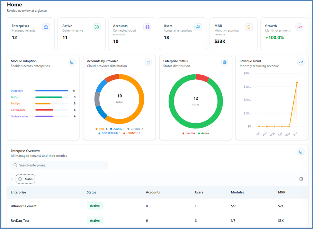The image size is (313, 229).
Task: Toggle the Active legend in Enterprise Status
Action: (x=203, y=133)
